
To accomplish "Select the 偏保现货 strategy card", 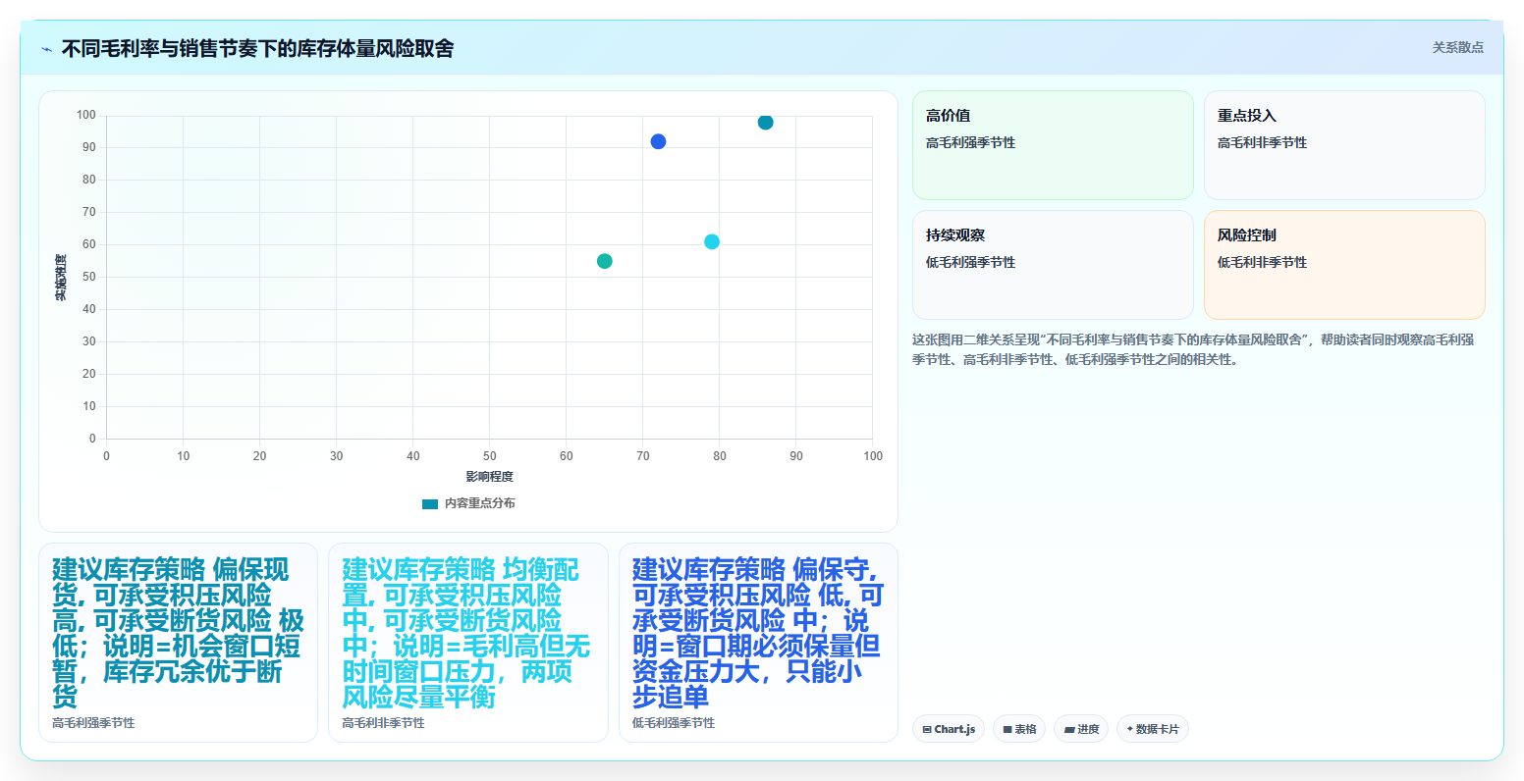I will point(178,643).
